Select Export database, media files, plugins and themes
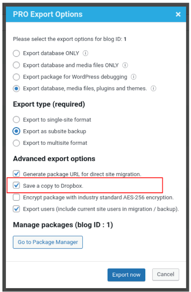Viewport: 191px width, 292px height. 16,88
